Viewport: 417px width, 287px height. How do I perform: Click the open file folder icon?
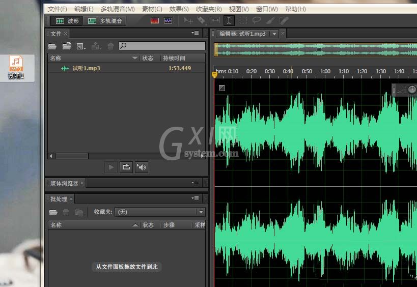(52, 46)
